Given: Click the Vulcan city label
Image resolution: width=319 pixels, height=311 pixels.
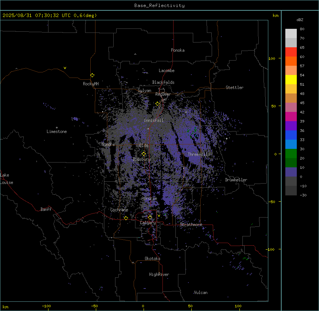Looking at the screenshot, I should coord(201,293).
